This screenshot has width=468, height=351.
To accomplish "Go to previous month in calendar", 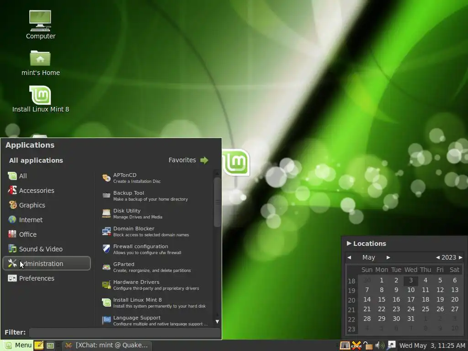I will point(349,257).
